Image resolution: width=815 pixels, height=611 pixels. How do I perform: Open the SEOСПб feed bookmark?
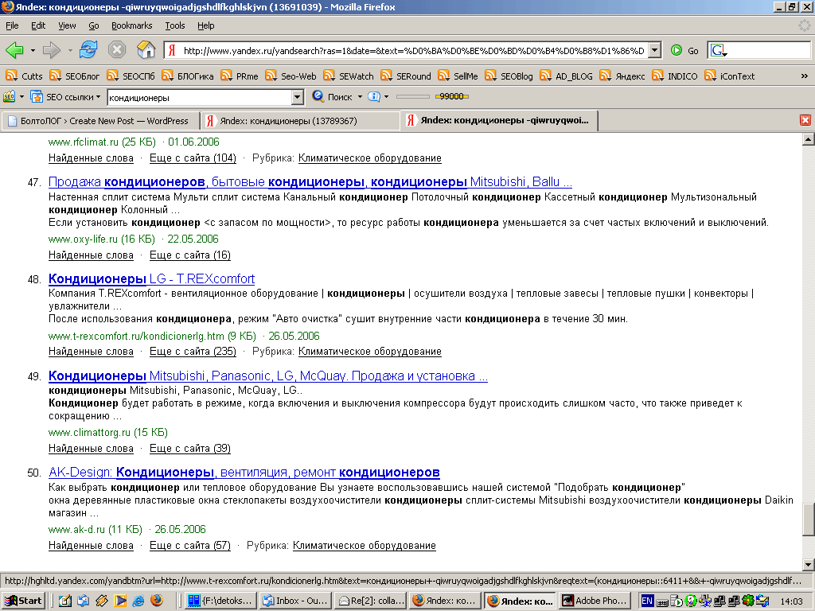point(131,76)
